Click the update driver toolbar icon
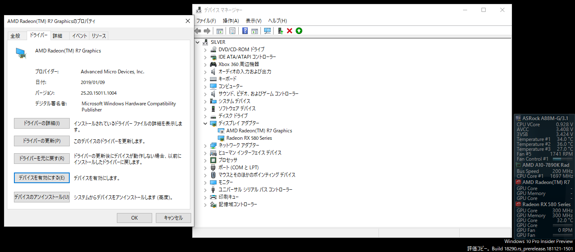The image size is (575, 252). 281,31
